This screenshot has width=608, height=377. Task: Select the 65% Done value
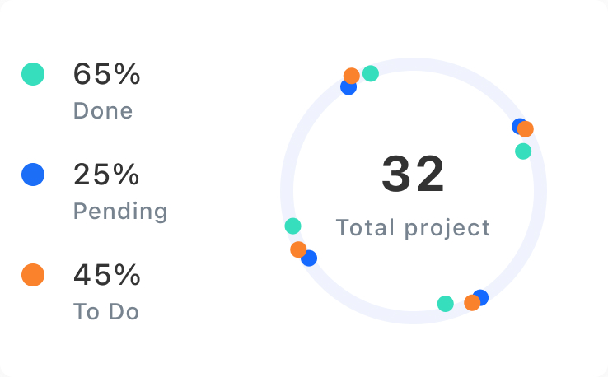click(x=107, y=75)
